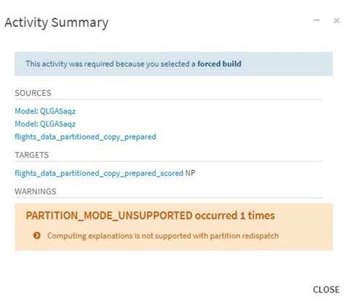The image size is (345, 301).
Task: Click the bold 'forced build' text
Action: 219,64
